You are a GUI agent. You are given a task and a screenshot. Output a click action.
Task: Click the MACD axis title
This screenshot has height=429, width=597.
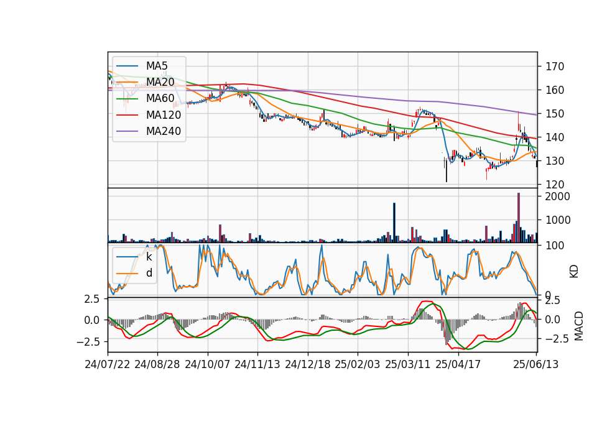point(579,326)
